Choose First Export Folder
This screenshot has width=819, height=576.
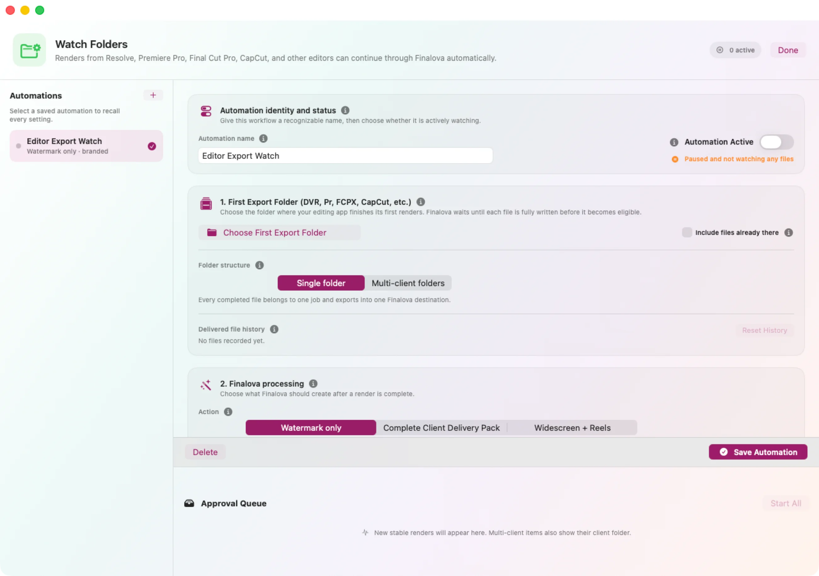point(279,233)
